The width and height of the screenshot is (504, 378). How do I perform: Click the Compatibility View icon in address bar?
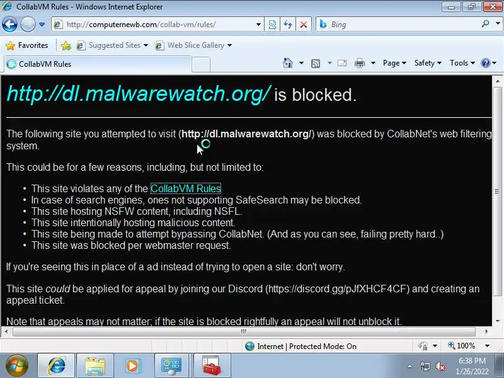click(x=272, y=25)
